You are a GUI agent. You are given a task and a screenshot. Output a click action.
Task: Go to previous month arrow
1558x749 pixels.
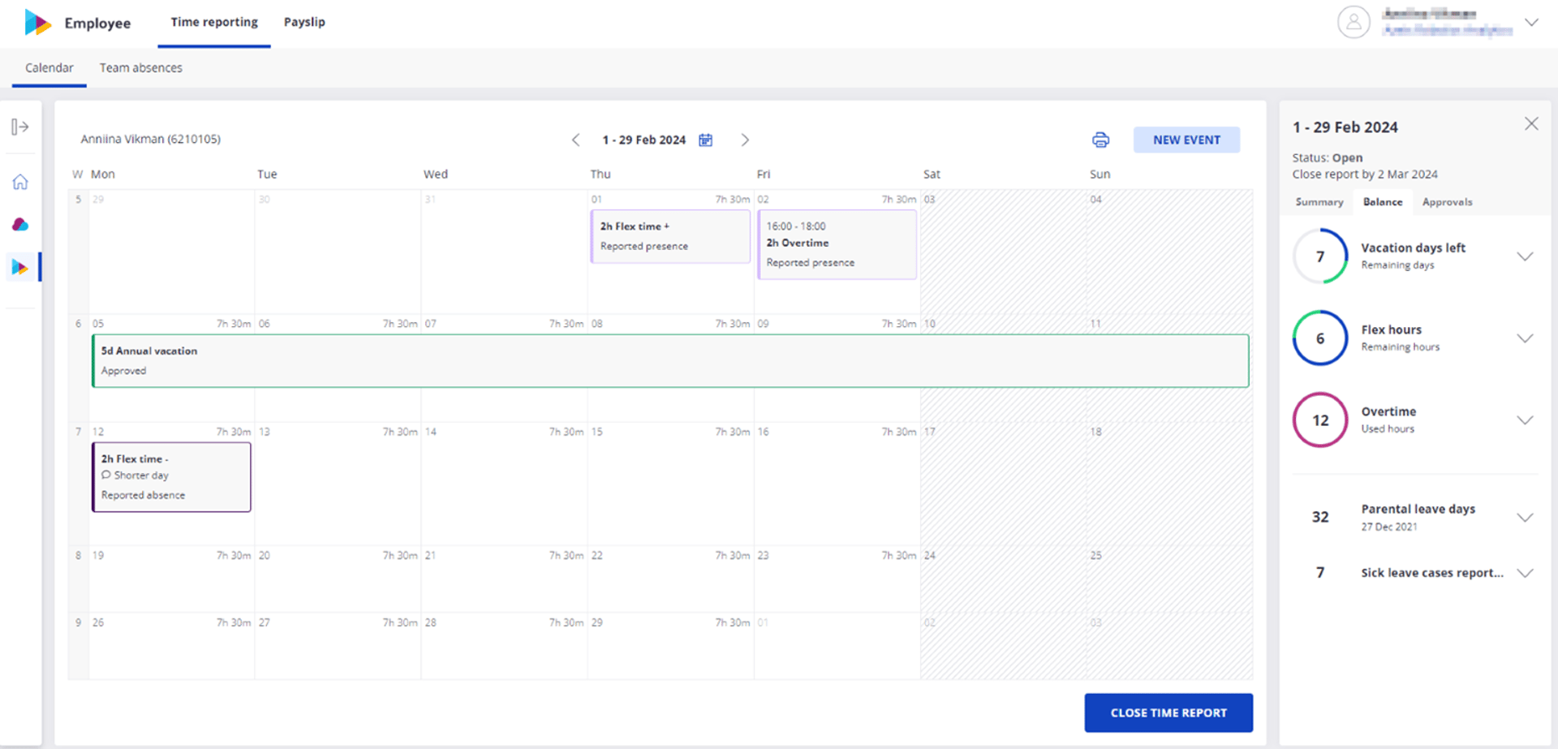click(575, 140)
